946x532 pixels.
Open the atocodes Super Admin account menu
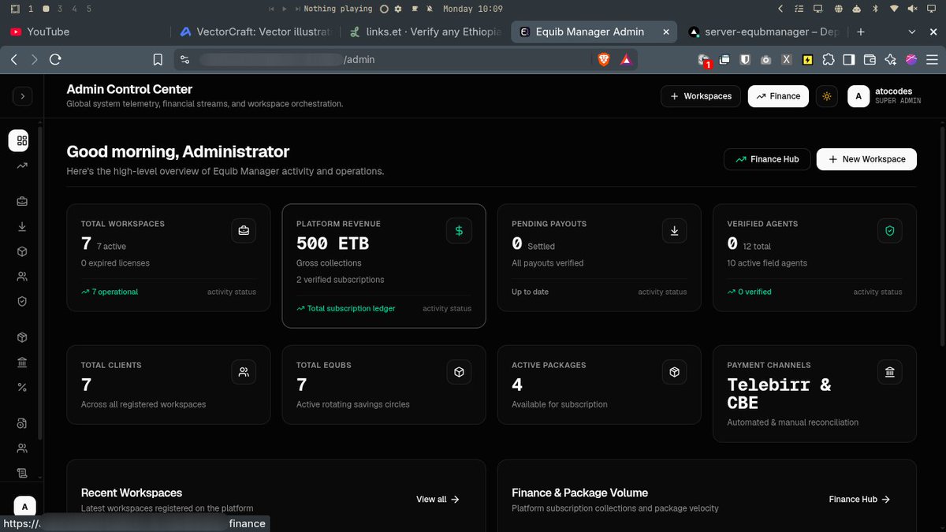(884, 96)
